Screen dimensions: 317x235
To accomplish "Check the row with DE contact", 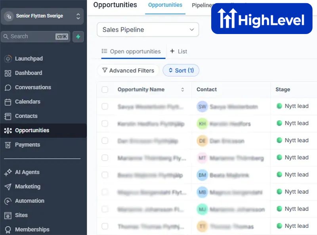I will [105, 140].
